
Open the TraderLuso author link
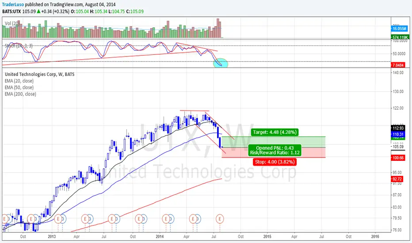[13, 4]
